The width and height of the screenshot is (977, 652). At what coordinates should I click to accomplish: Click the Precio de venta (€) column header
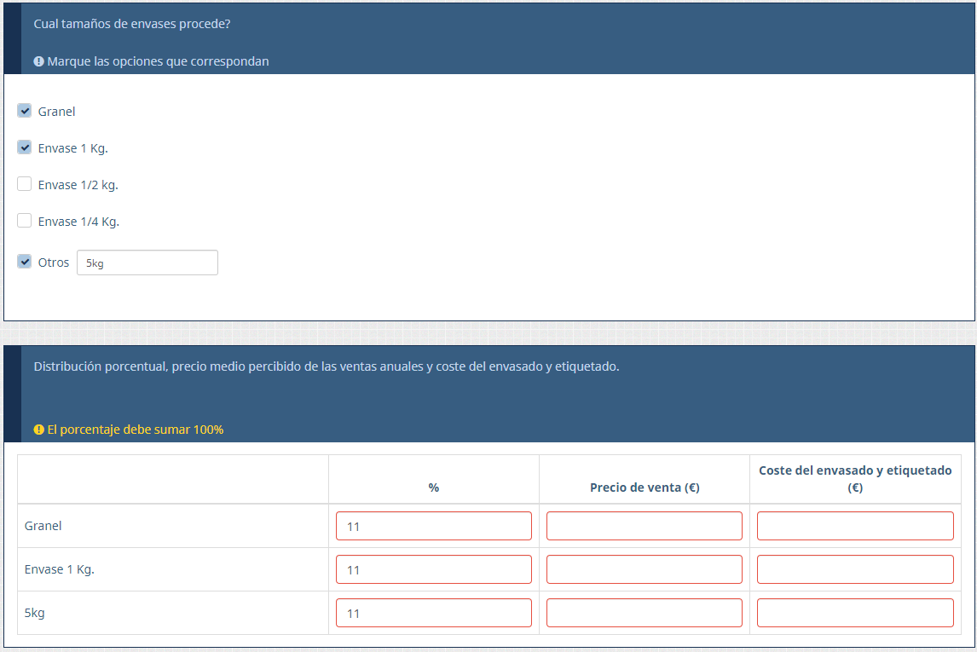pyautogui.click(x=645, y=488)
